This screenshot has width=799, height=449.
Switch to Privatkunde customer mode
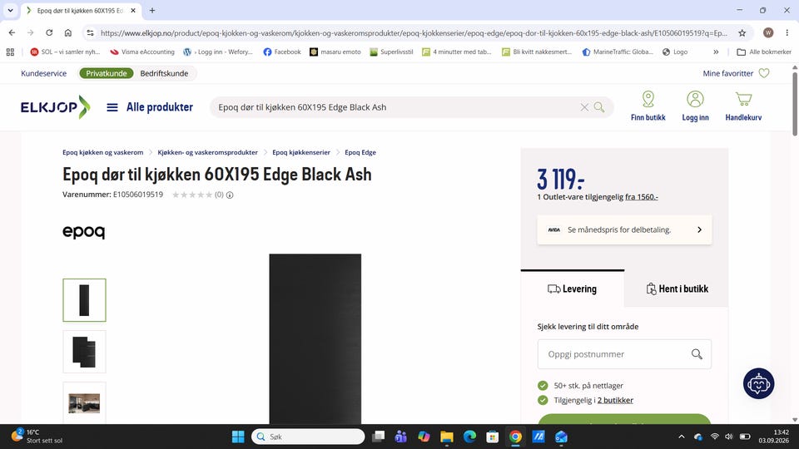106,73
